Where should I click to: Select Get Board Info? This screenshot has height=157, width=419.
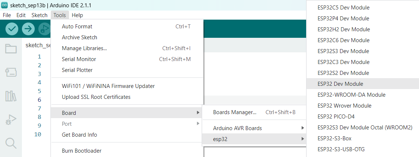[127, 135]
